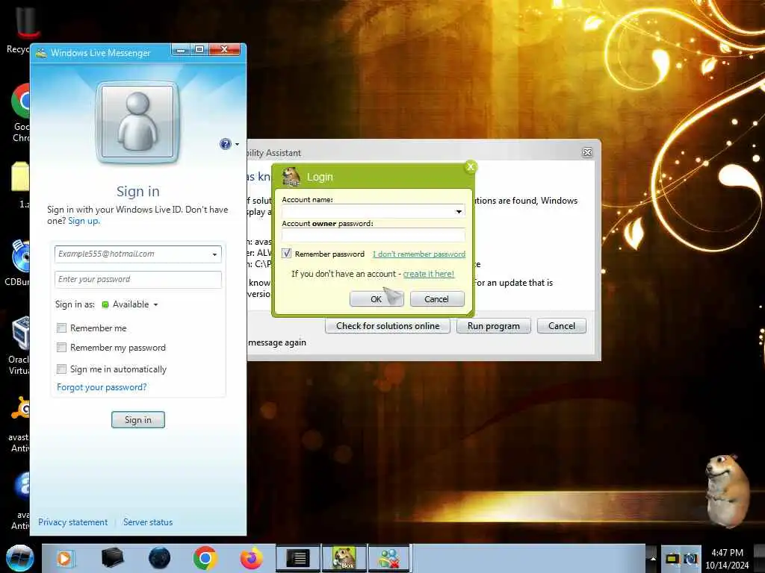Click Check for solutions online button
The height and width of the screenshot is (573, 765).
click(x=388, y=326)
